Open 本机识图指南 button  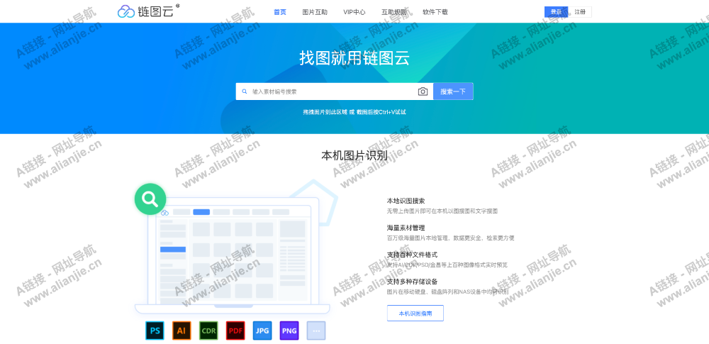click(x=415, y=314)
